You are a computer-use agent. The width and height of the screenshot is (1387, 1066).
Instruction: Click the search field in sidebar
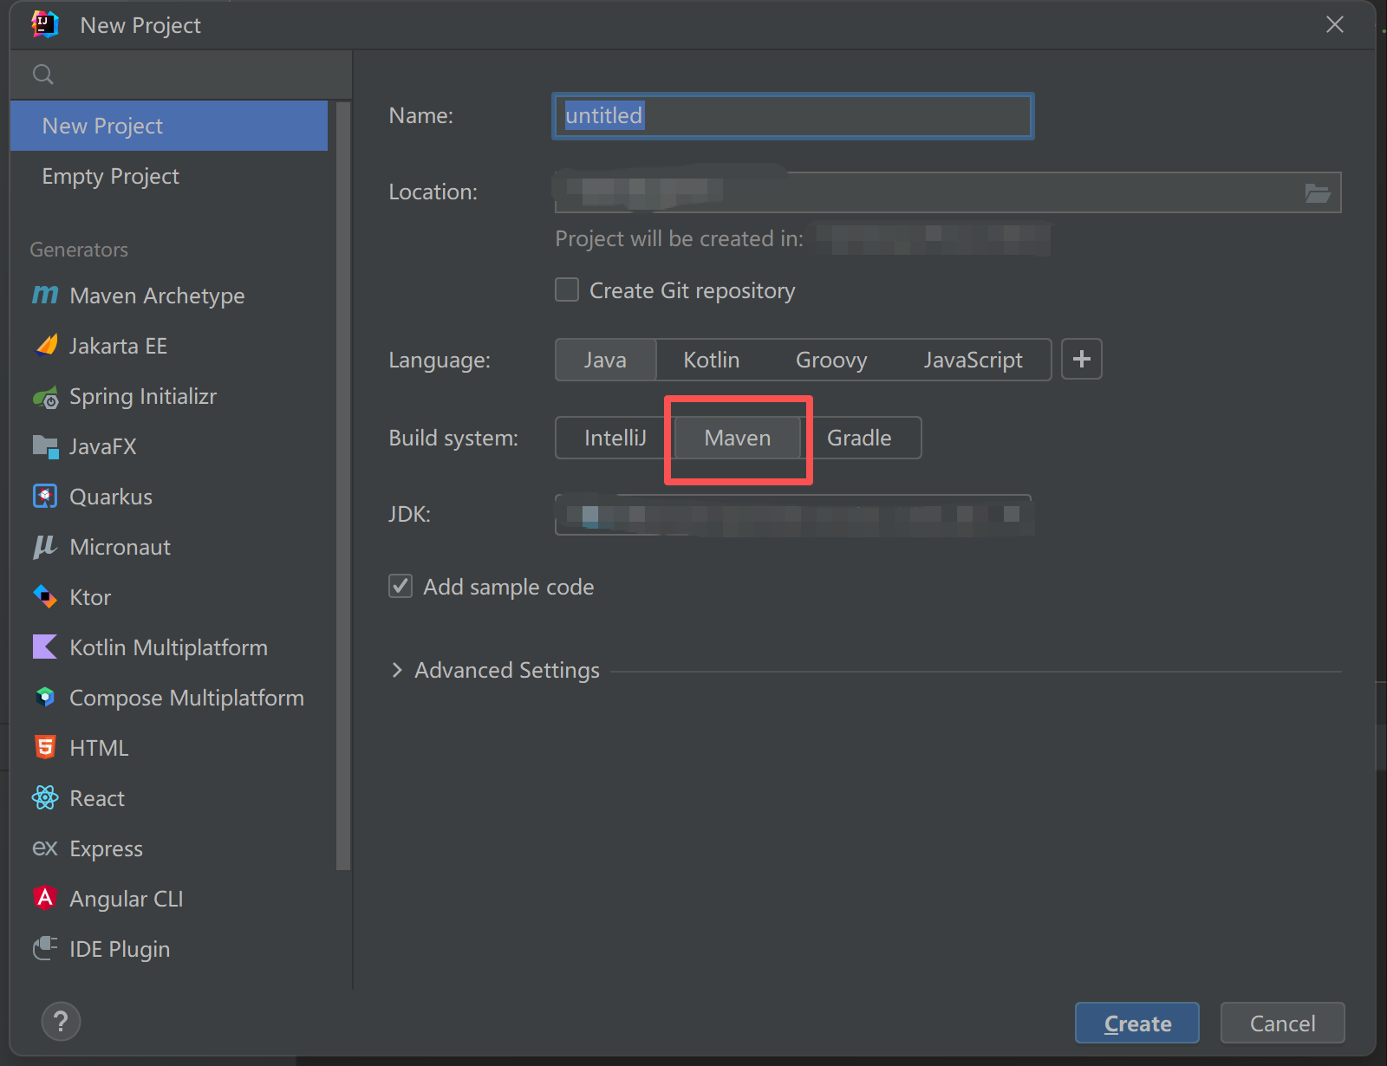181,75
